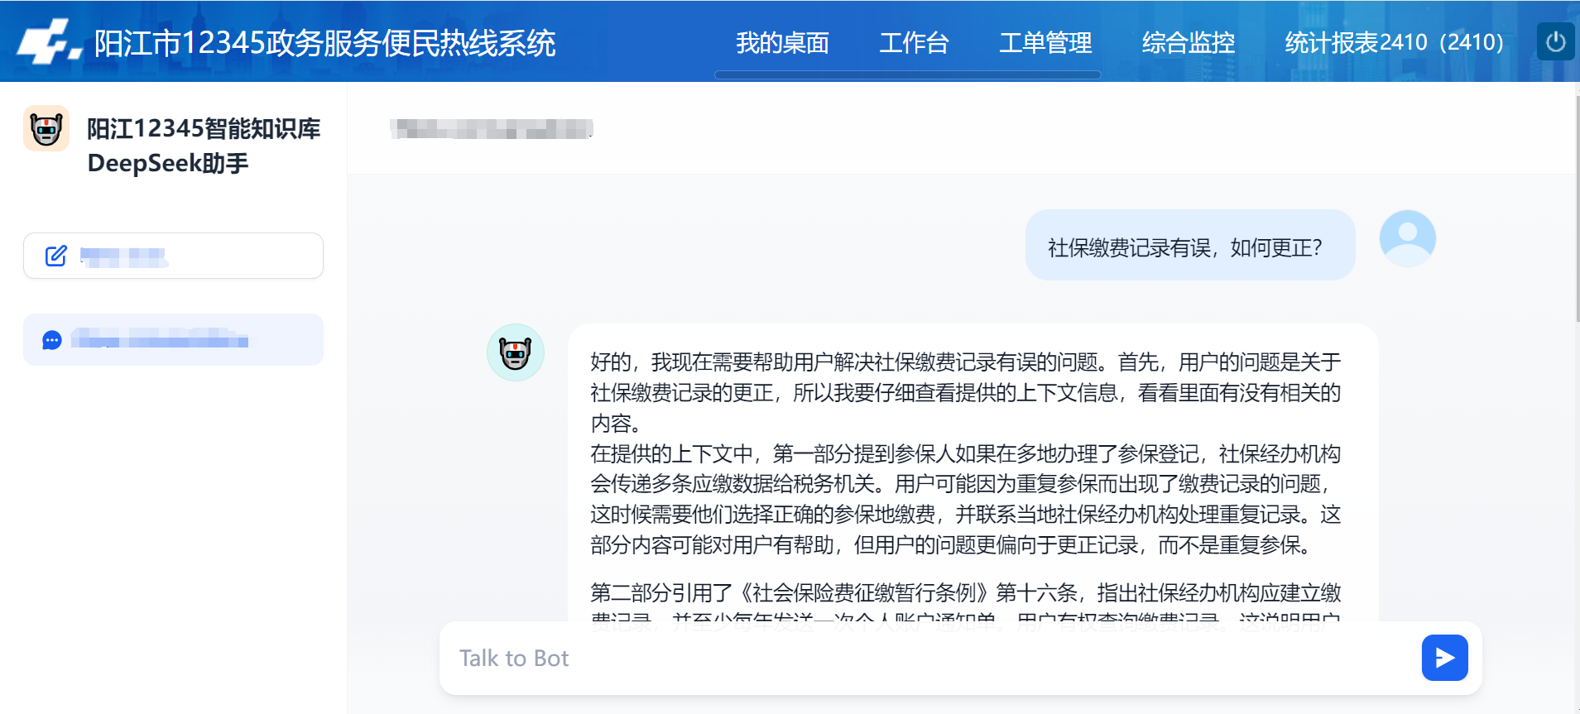Click the page's vertical scrollbar

[1576, 207]
